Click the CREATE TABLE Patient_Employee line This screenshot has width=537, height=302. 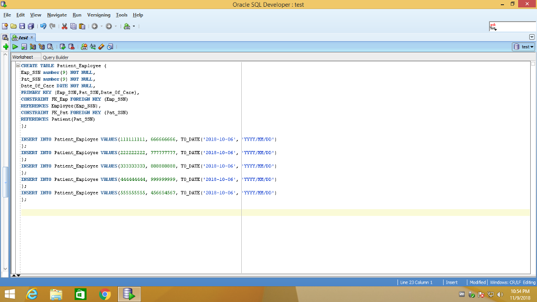point(63,66)
